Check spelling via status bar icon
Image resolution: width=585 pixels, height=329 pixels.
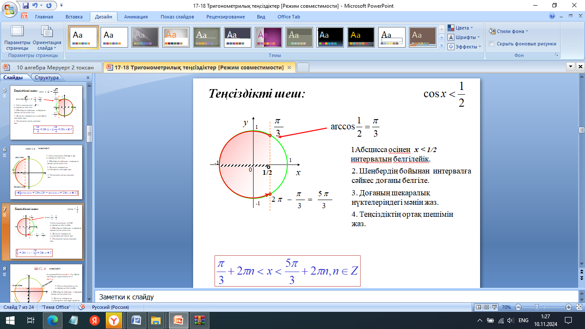coord(81,307)
